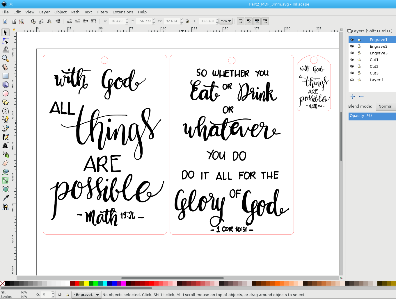Select the Rectangle tool
396x299 pixels.
point(5,76)
